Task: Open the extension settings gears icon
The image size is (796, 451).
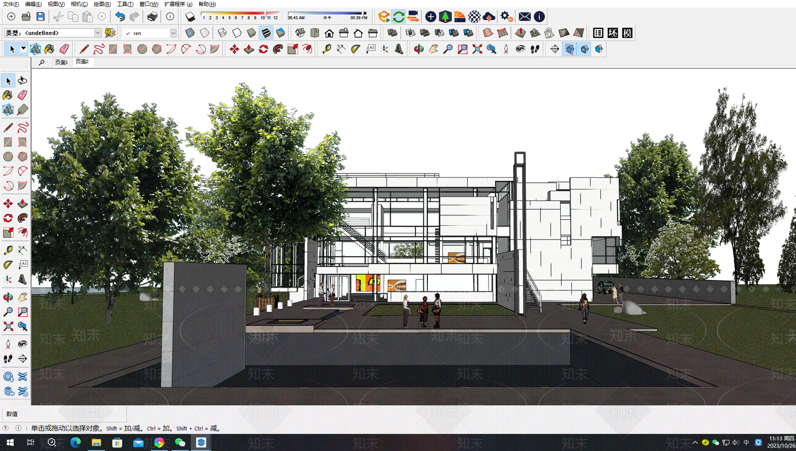Action: pos(506,16)
